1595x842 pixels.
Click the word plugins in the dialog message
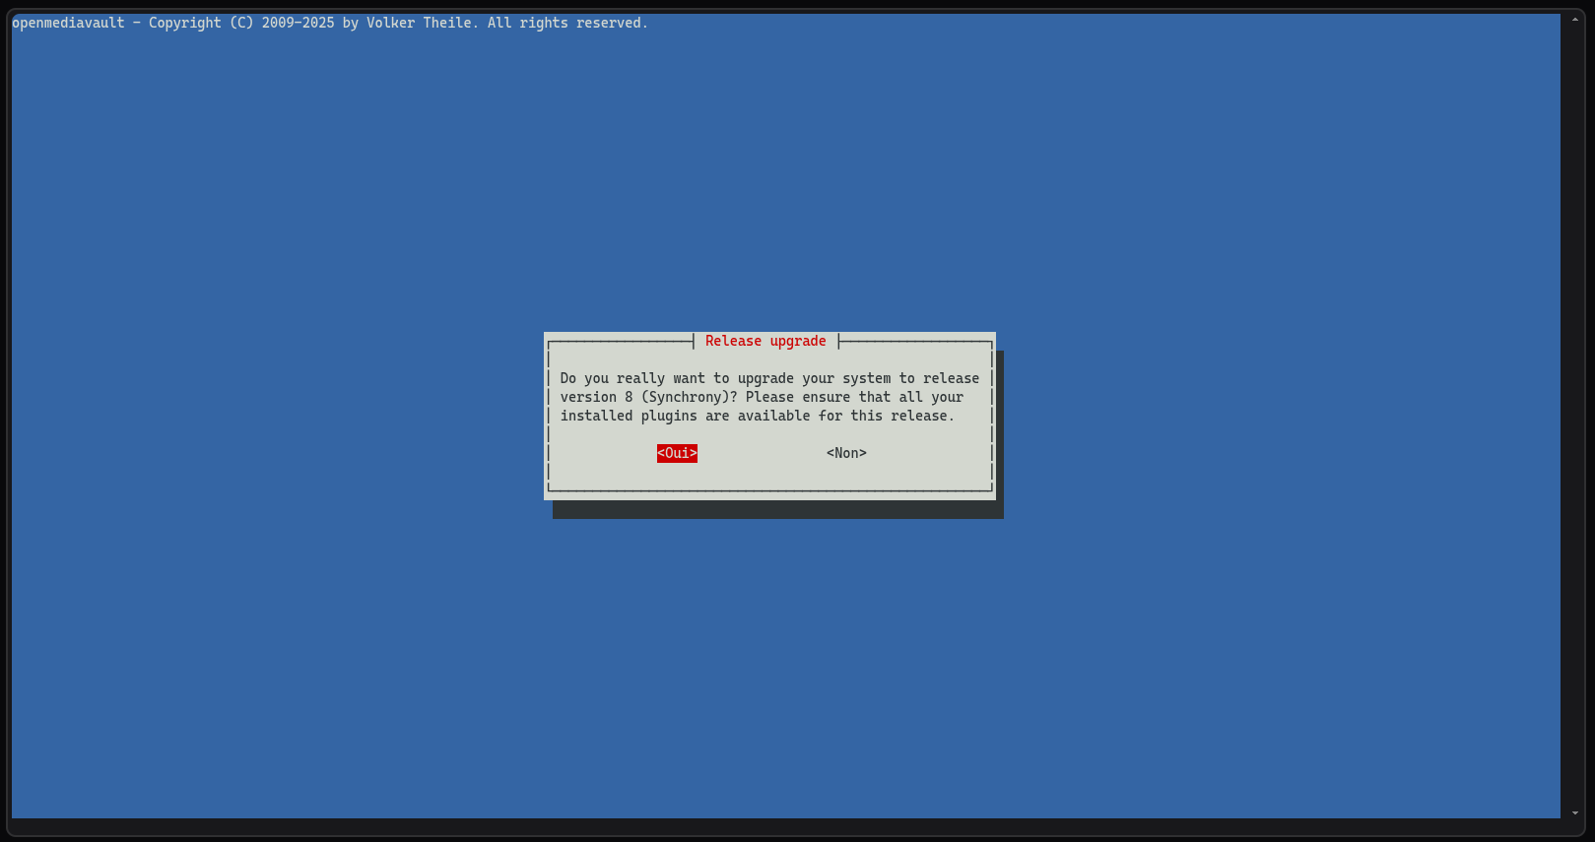tap(669, 416)
